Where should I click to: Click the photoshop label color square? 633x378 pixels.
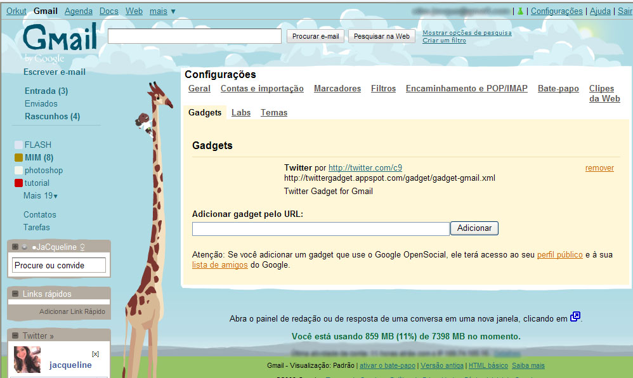coord(18,171)
